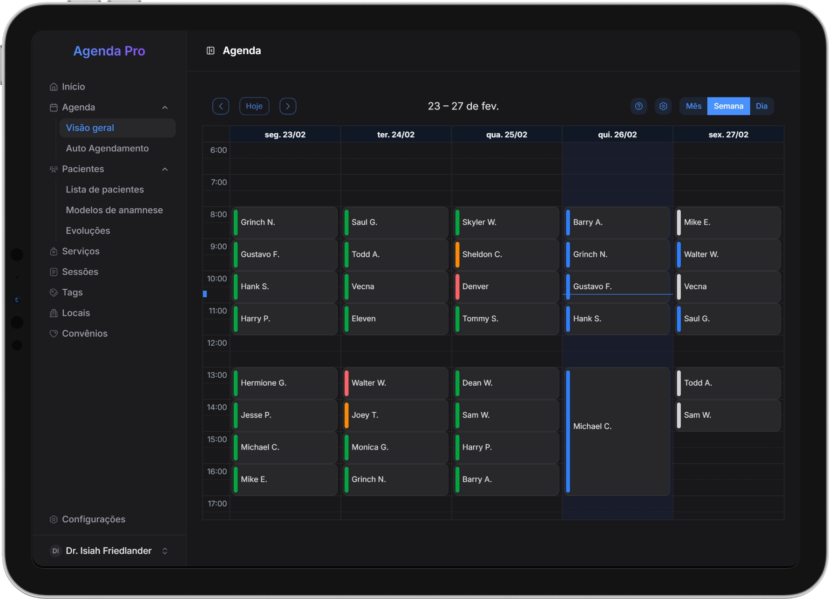Click the Tags icon in sidebar

click(54, 293)
